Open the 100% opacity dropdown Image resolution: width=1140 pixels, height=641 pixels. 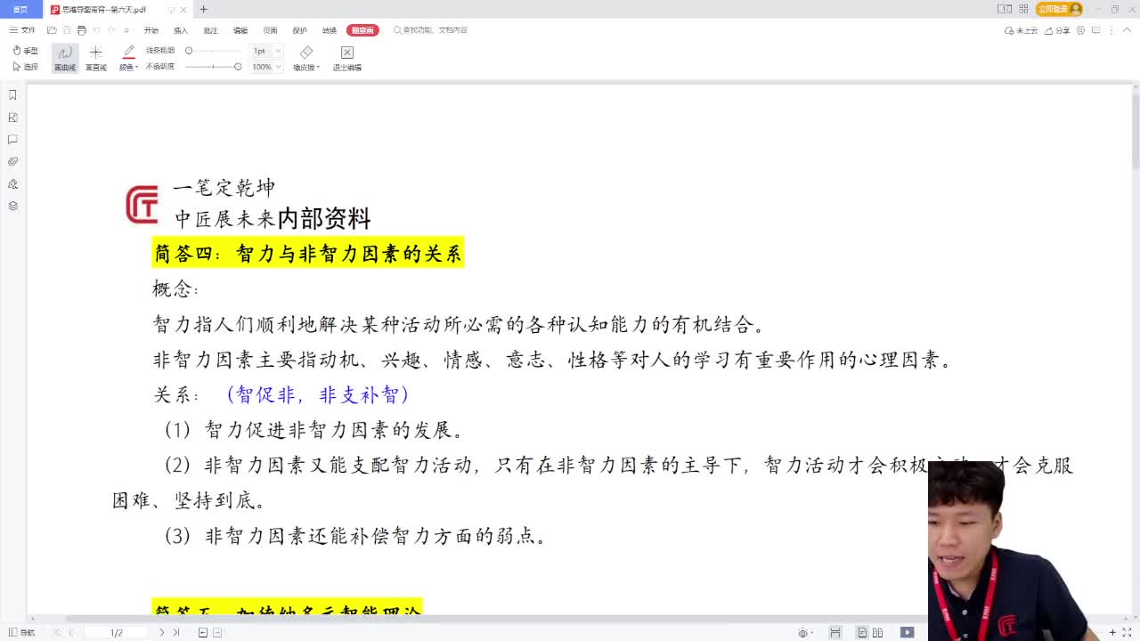[264, 65]
